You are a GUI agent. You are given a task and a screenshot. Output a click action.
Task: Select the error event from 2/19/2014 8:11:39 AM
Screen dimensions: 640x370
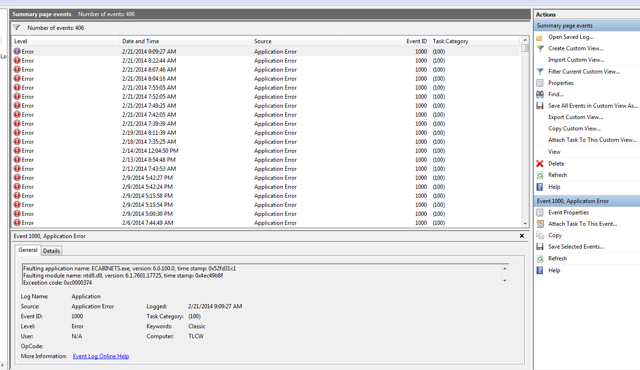pyautogui.click(x=149, y=133)
